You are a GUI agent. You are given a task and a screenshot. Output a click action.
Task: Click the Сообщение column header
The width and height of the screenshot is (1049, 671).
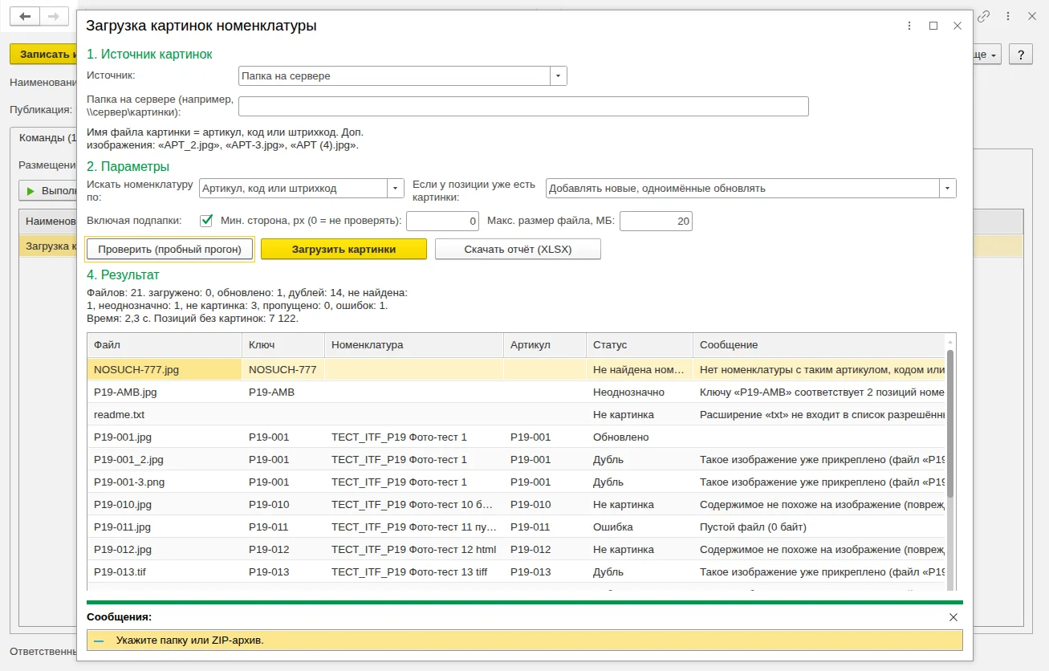[819, 345]
